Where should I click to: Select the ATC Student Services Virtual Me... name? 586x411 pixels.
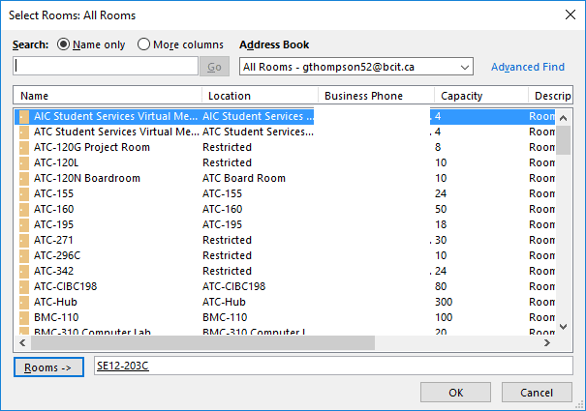click(116, 132)
